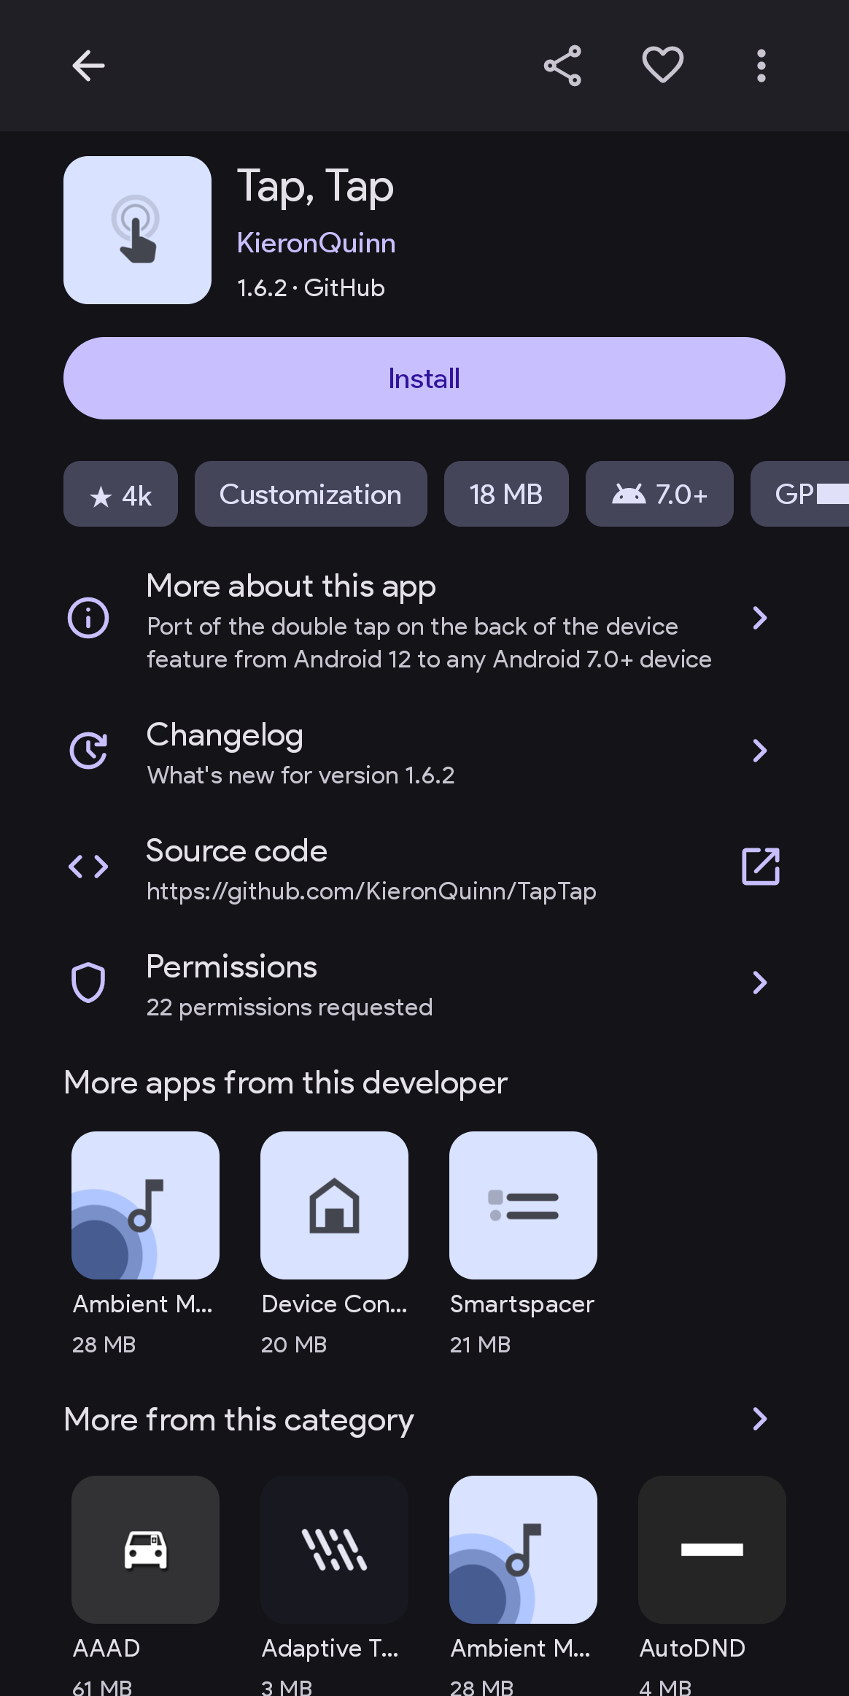Tap the partially visible GPL license chip

(x=800, y=494)
